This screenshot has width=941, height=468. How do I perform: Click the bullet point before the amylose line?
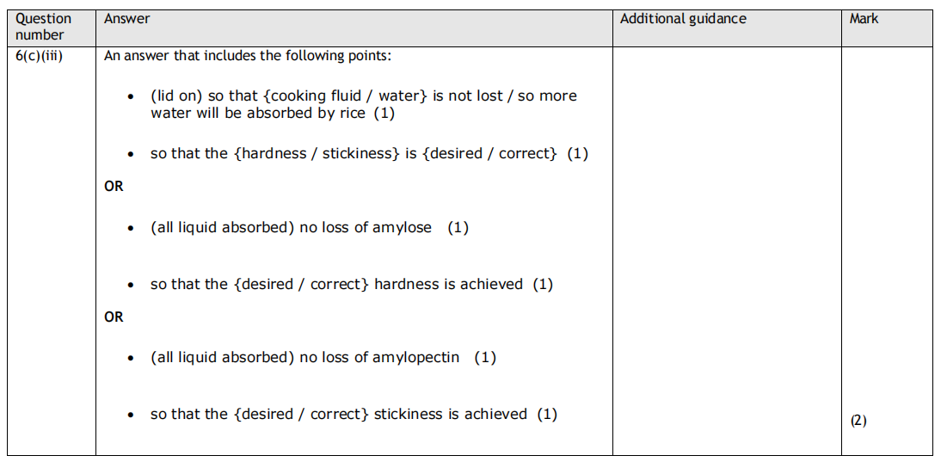click(x=131, y=229)
